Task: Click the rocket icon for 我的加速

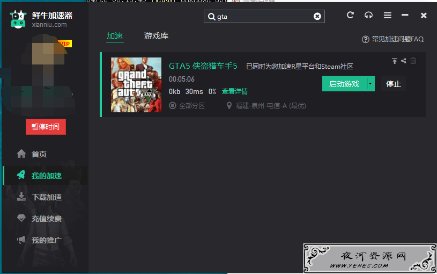Action: (x=21, y=175)
